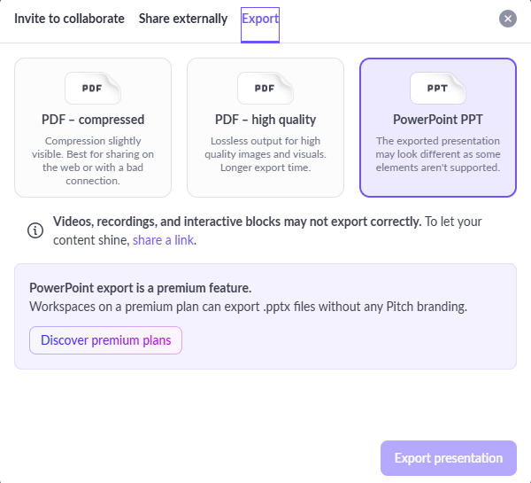Click the "Compression slightly visible" description text
This screenshot has width=531, height=483.
(93, 160)
